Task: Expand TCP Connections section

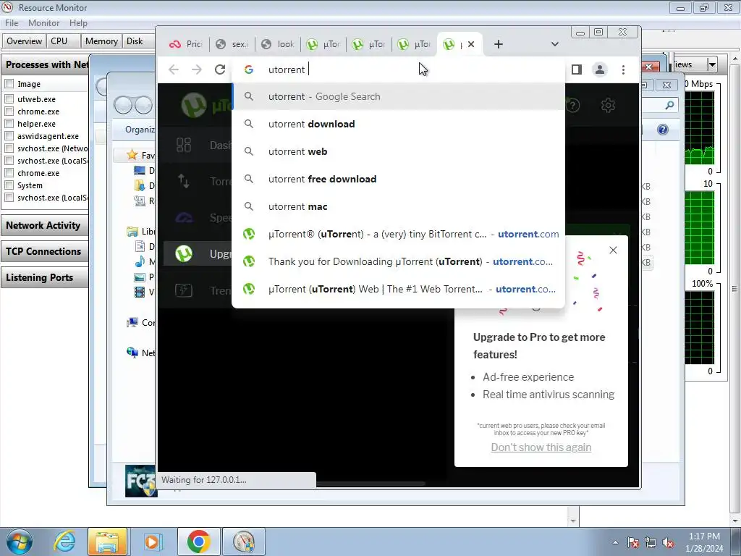Action: coord(45,251)
